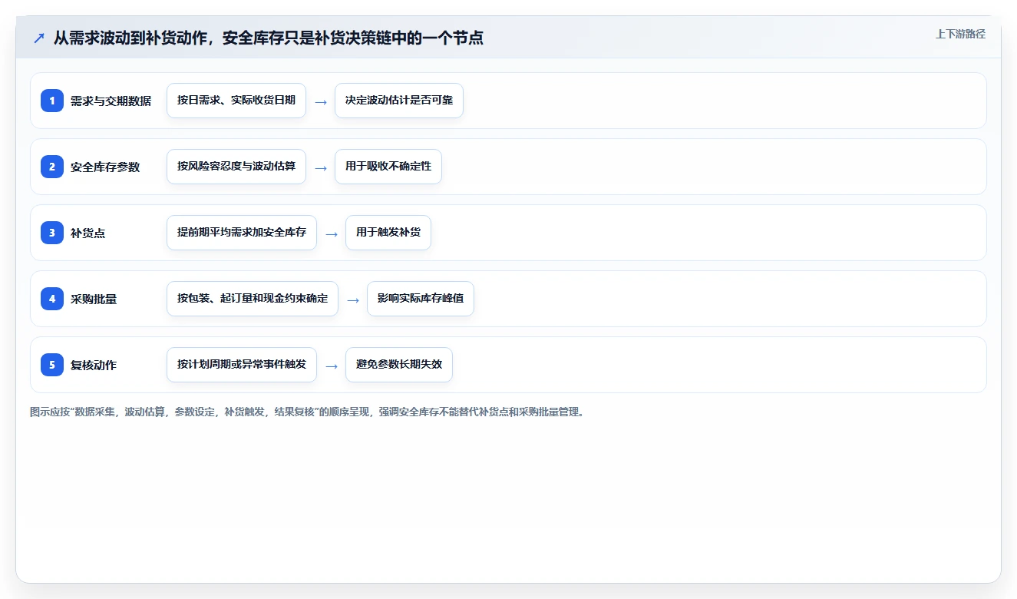Image resolution: width=1017 pixels, height=599 pixels.
Task: Click the 避免参数长期失效 chip
Action: click(x=399, y=365)
